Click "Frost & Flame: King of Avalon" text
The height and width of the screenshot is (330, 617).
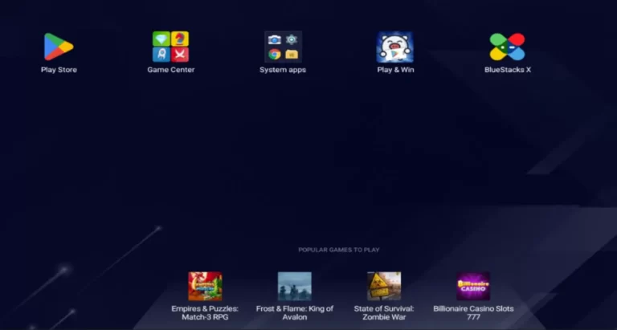coord(295,312)
